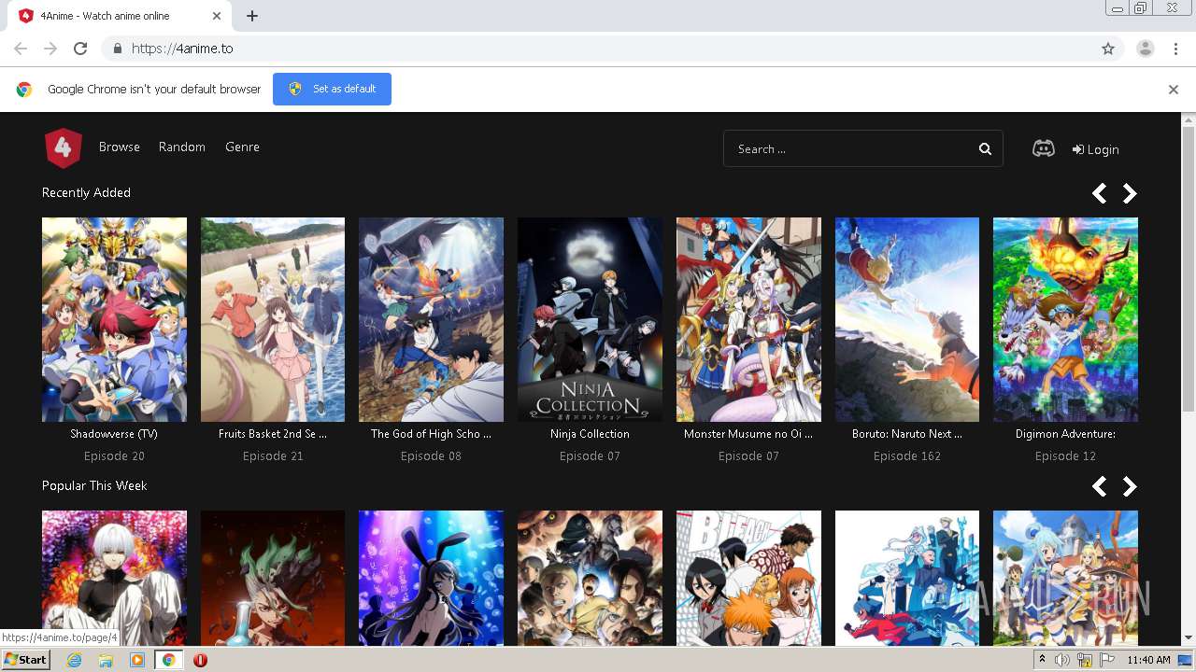
Task: Click the Popular This Week heading
Action: [x=94, y=486]
